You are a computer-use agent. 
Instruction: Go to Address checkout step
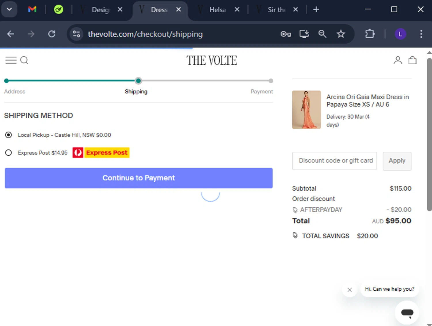click(15, 91)
